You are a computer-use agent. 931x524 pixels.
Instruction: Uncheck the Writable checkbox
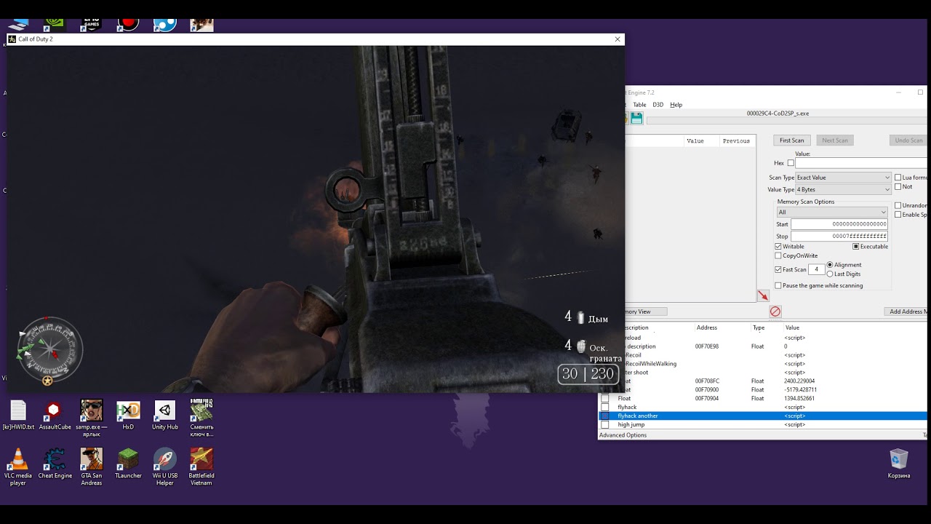click(778, 247)
